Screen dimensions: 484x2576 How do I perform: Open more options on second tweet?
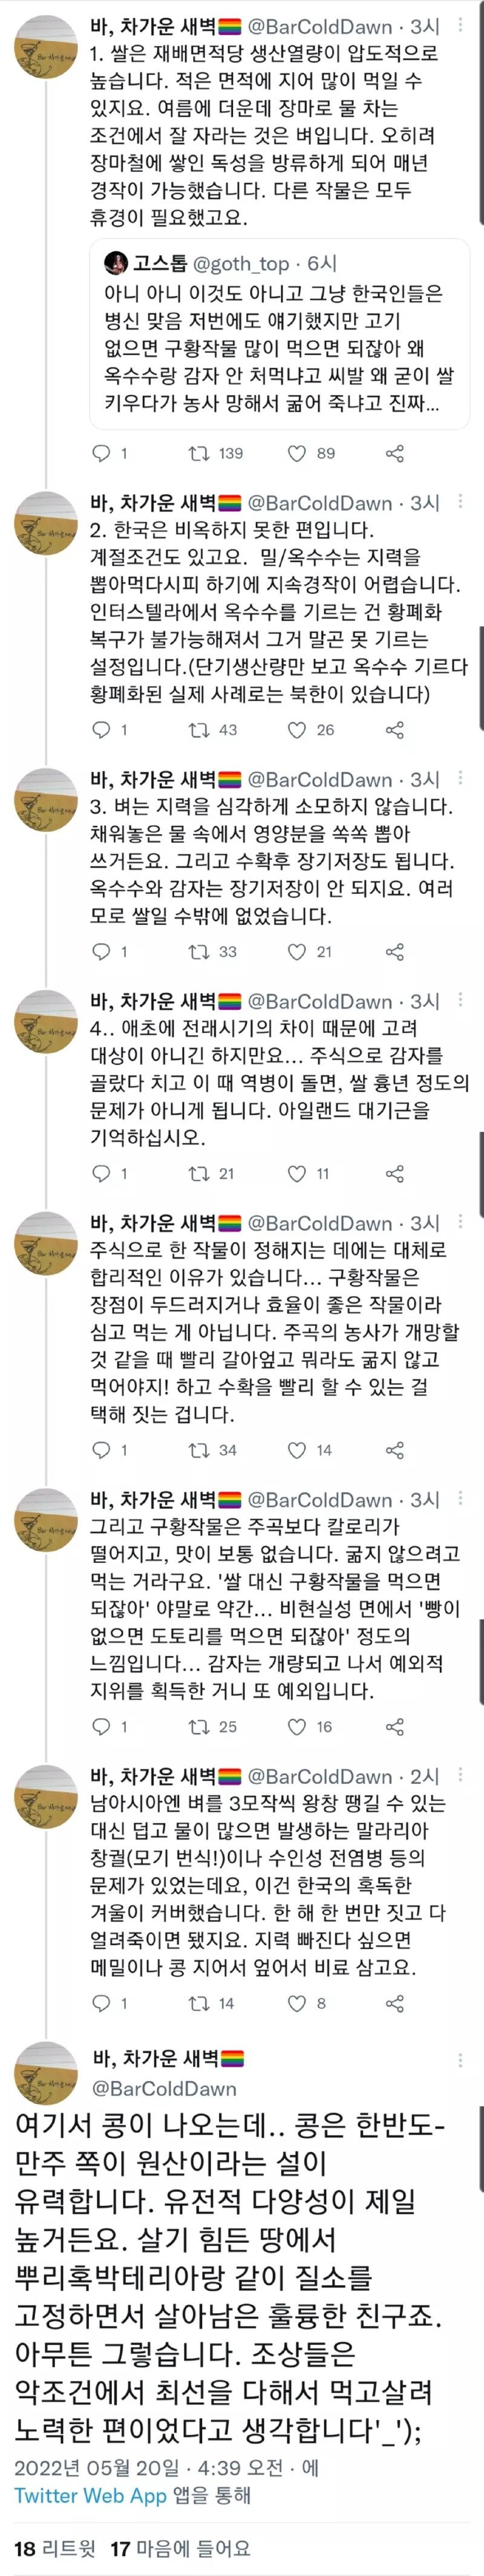(460, 502)
